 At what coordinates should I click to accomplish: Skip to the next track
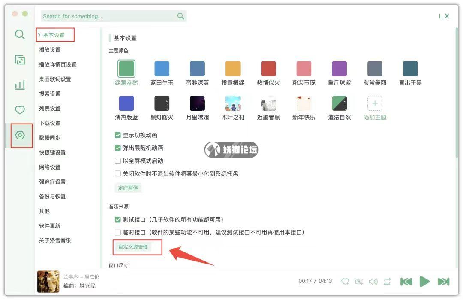pyautogui.click(x=444, y=282)
